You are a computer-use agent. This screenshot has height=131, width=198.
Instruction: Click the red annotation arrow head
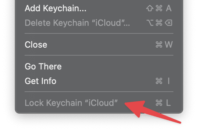click(136, 108)
